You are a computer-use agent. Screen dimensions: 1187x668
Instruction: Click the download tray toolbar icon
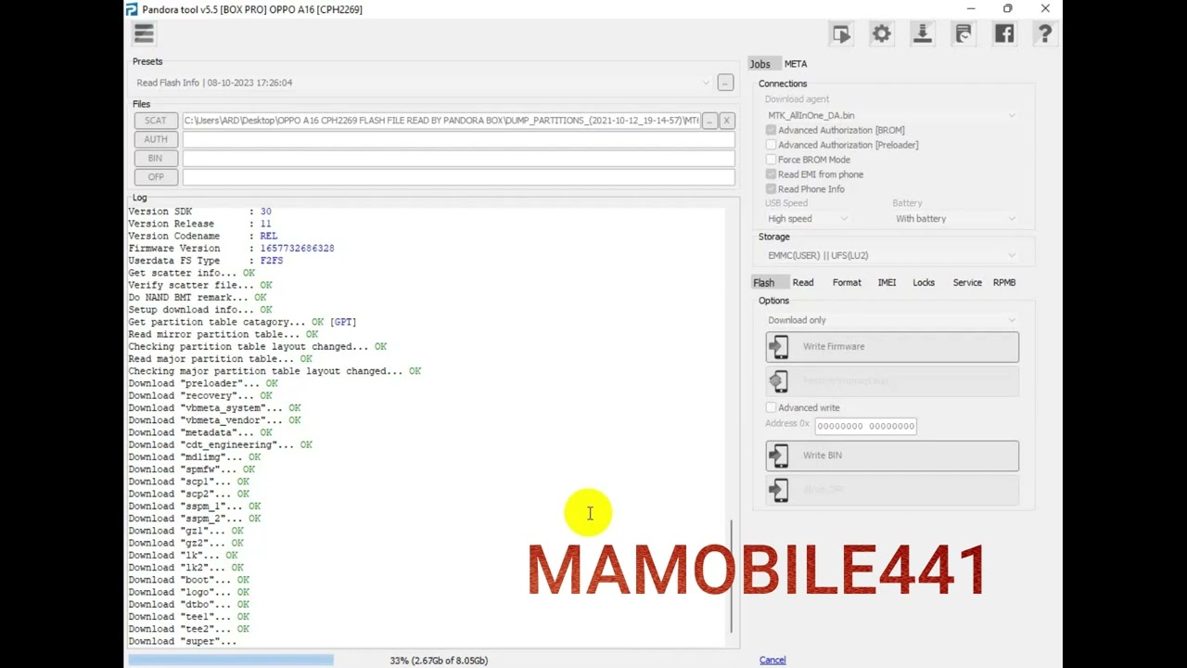click(x=922, y=34)
